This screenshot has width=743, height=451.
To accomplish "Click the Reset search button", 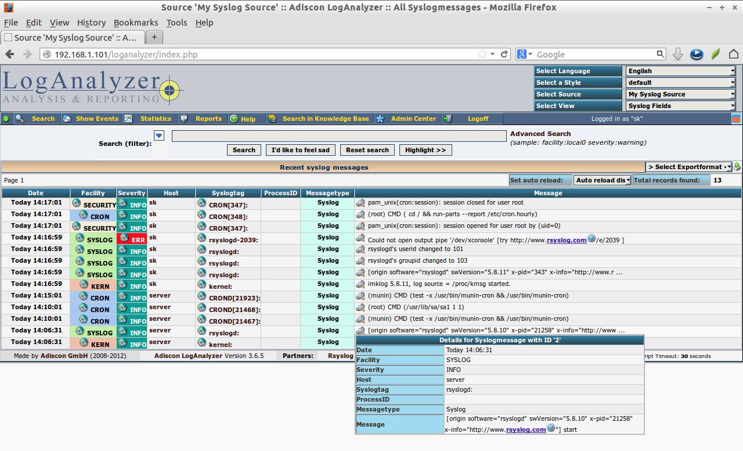I will point(367,150).
